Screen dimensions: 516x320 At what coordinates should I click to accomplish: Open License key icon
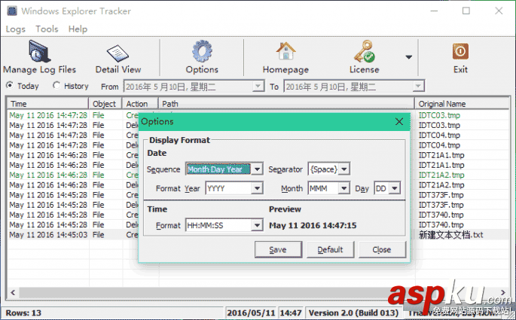[x=364, y=51]
